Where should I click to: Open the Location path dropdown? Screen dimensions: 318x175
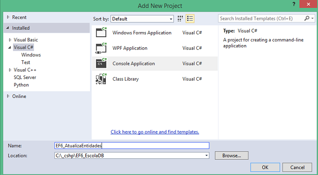tap(207, 156)
